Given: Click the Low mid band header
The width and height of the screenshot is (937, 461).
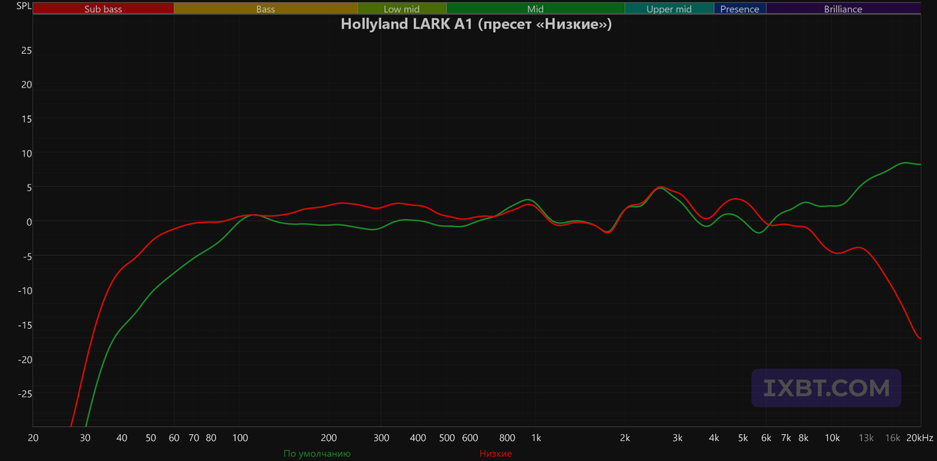Looking at the screenshot, I should click(x=402, y=9).
